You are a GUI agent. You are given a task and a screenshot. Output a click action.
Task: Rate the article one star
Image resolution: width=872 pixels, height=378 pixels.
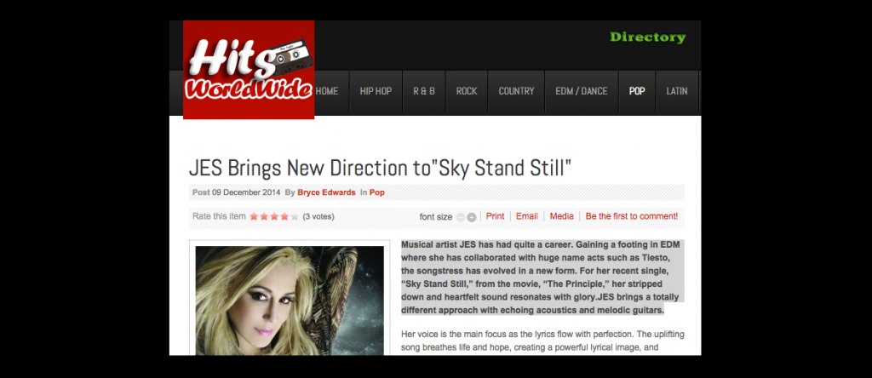tap(254, 217)
